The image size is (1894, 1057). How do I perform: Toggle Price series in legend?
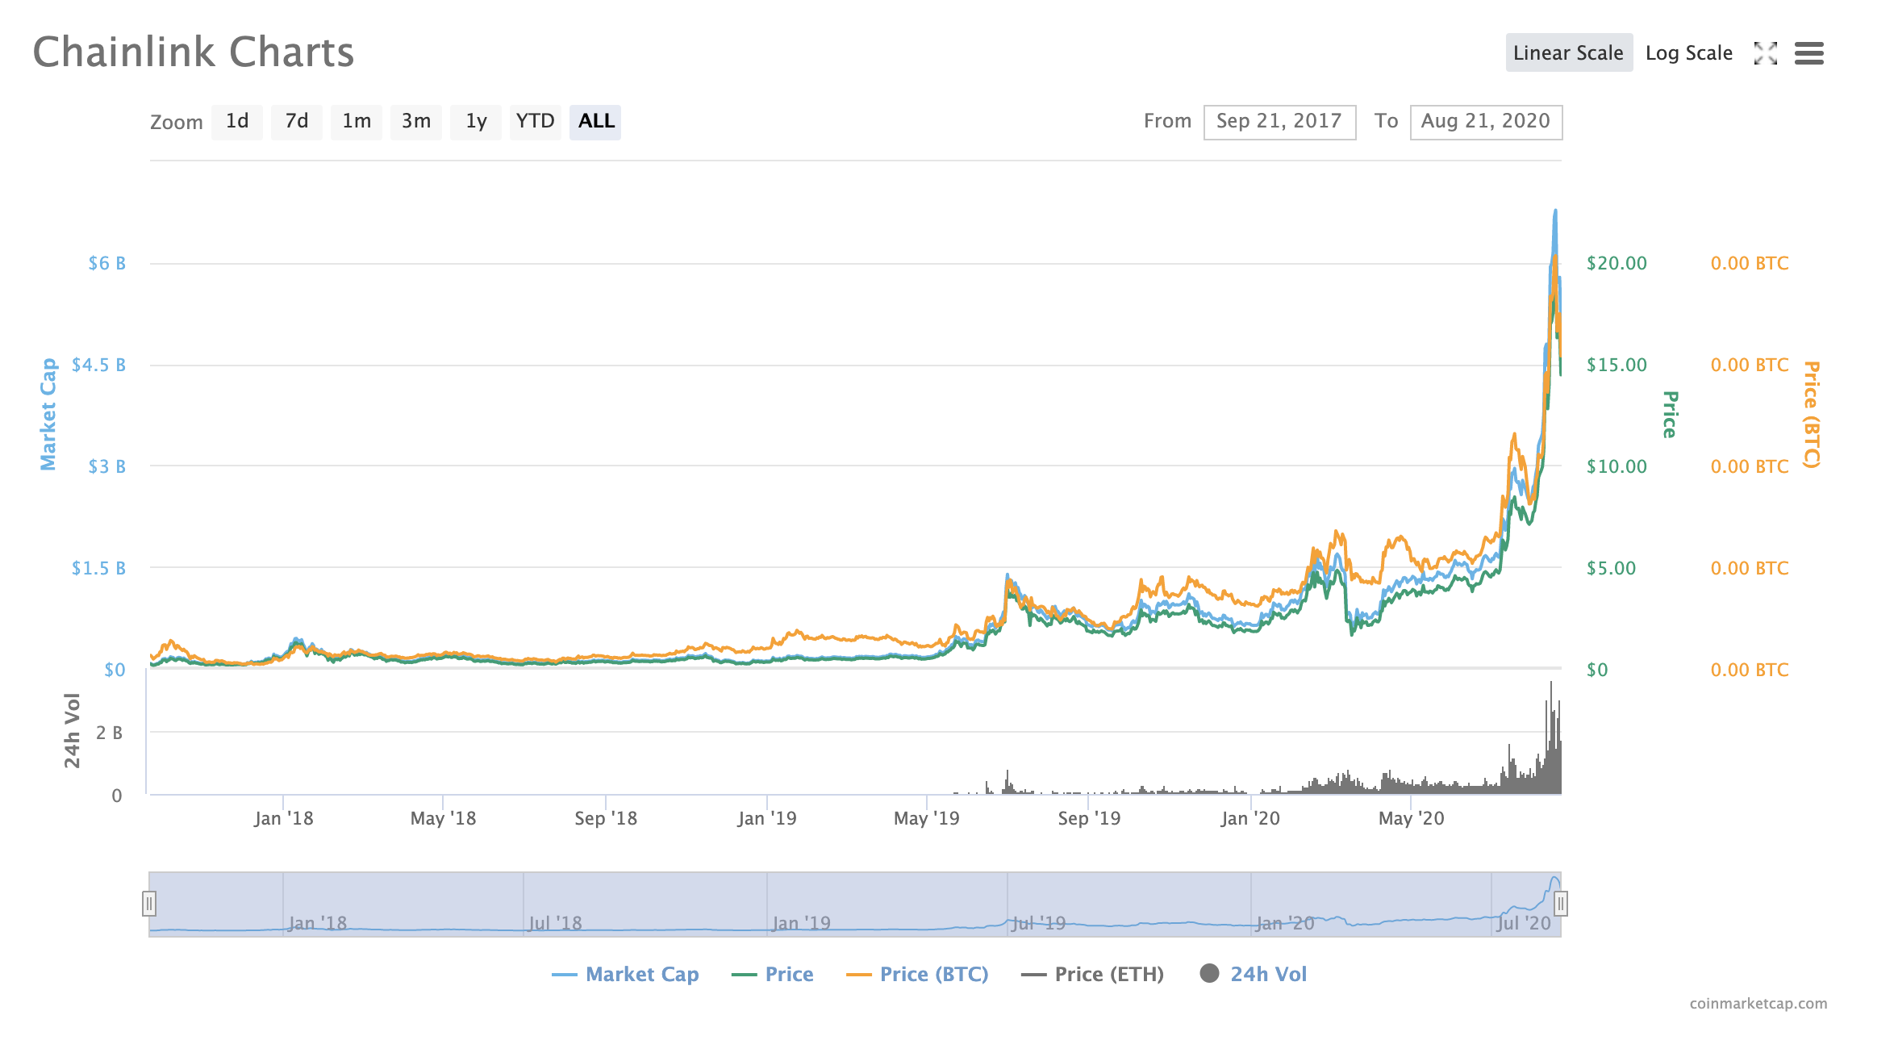[789, 974]
